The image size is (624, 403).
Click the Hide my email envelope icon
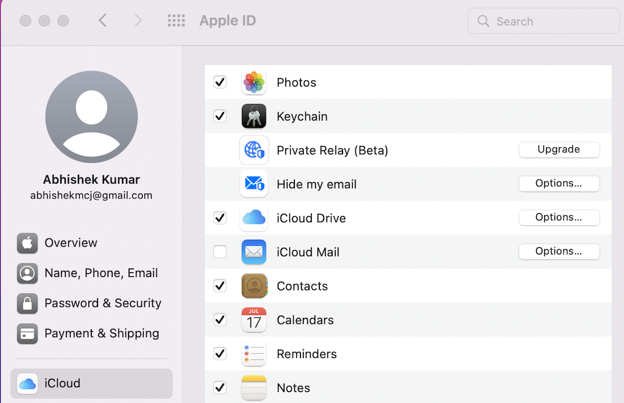pos(254,184)
